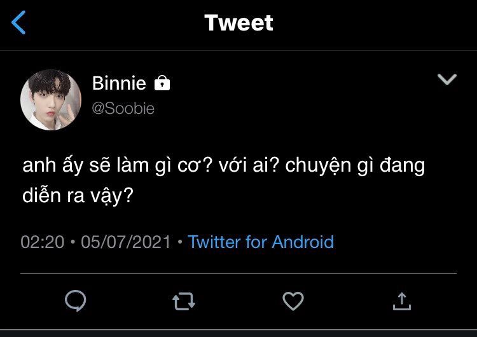The image size is (477, 337).
Task: Click the word "Android" in the source label
Action: (x=303, y=242)
